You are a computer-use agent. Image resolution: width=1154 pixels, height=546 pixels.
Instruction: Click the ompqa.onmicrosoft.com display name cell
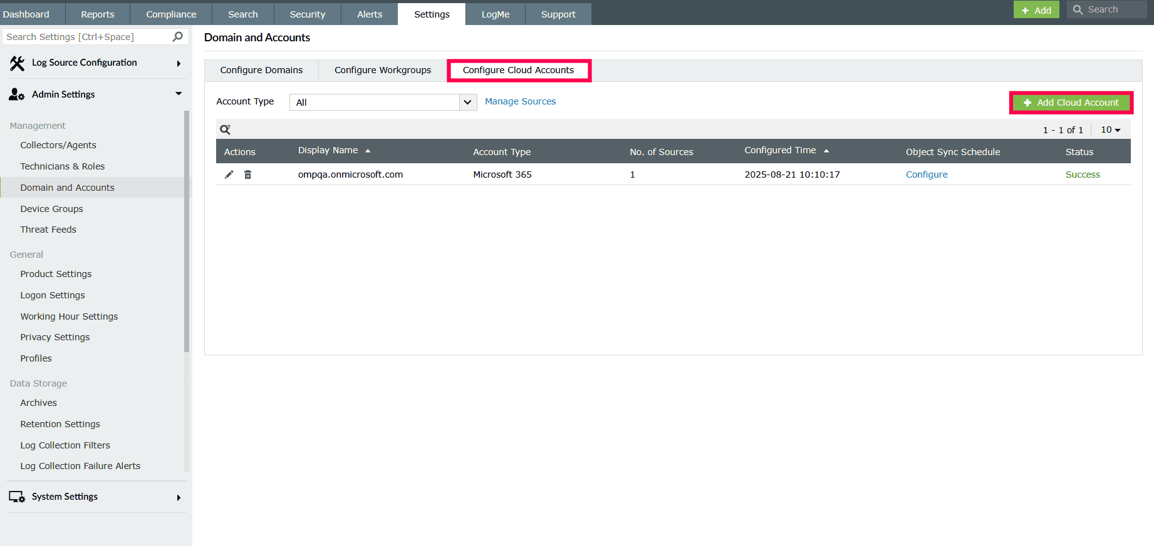tap(350, 174)
